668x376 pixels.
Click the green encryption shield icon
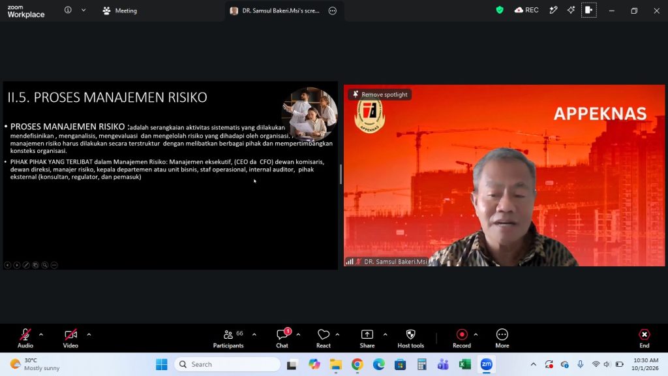coord(500,10)
